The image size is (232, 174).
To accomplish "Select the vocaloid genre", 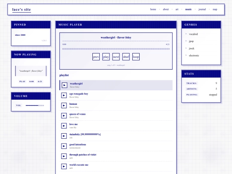I will pyautogui.click(x=193, y=34).
